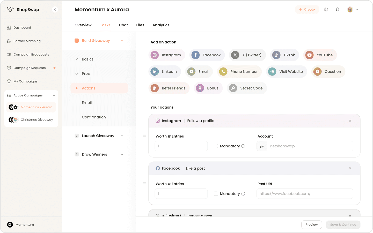Open the user avatar dropdown menu
The width and height of the screenshot is (373, 233).
pyautogui.click(x=353, y=10)
